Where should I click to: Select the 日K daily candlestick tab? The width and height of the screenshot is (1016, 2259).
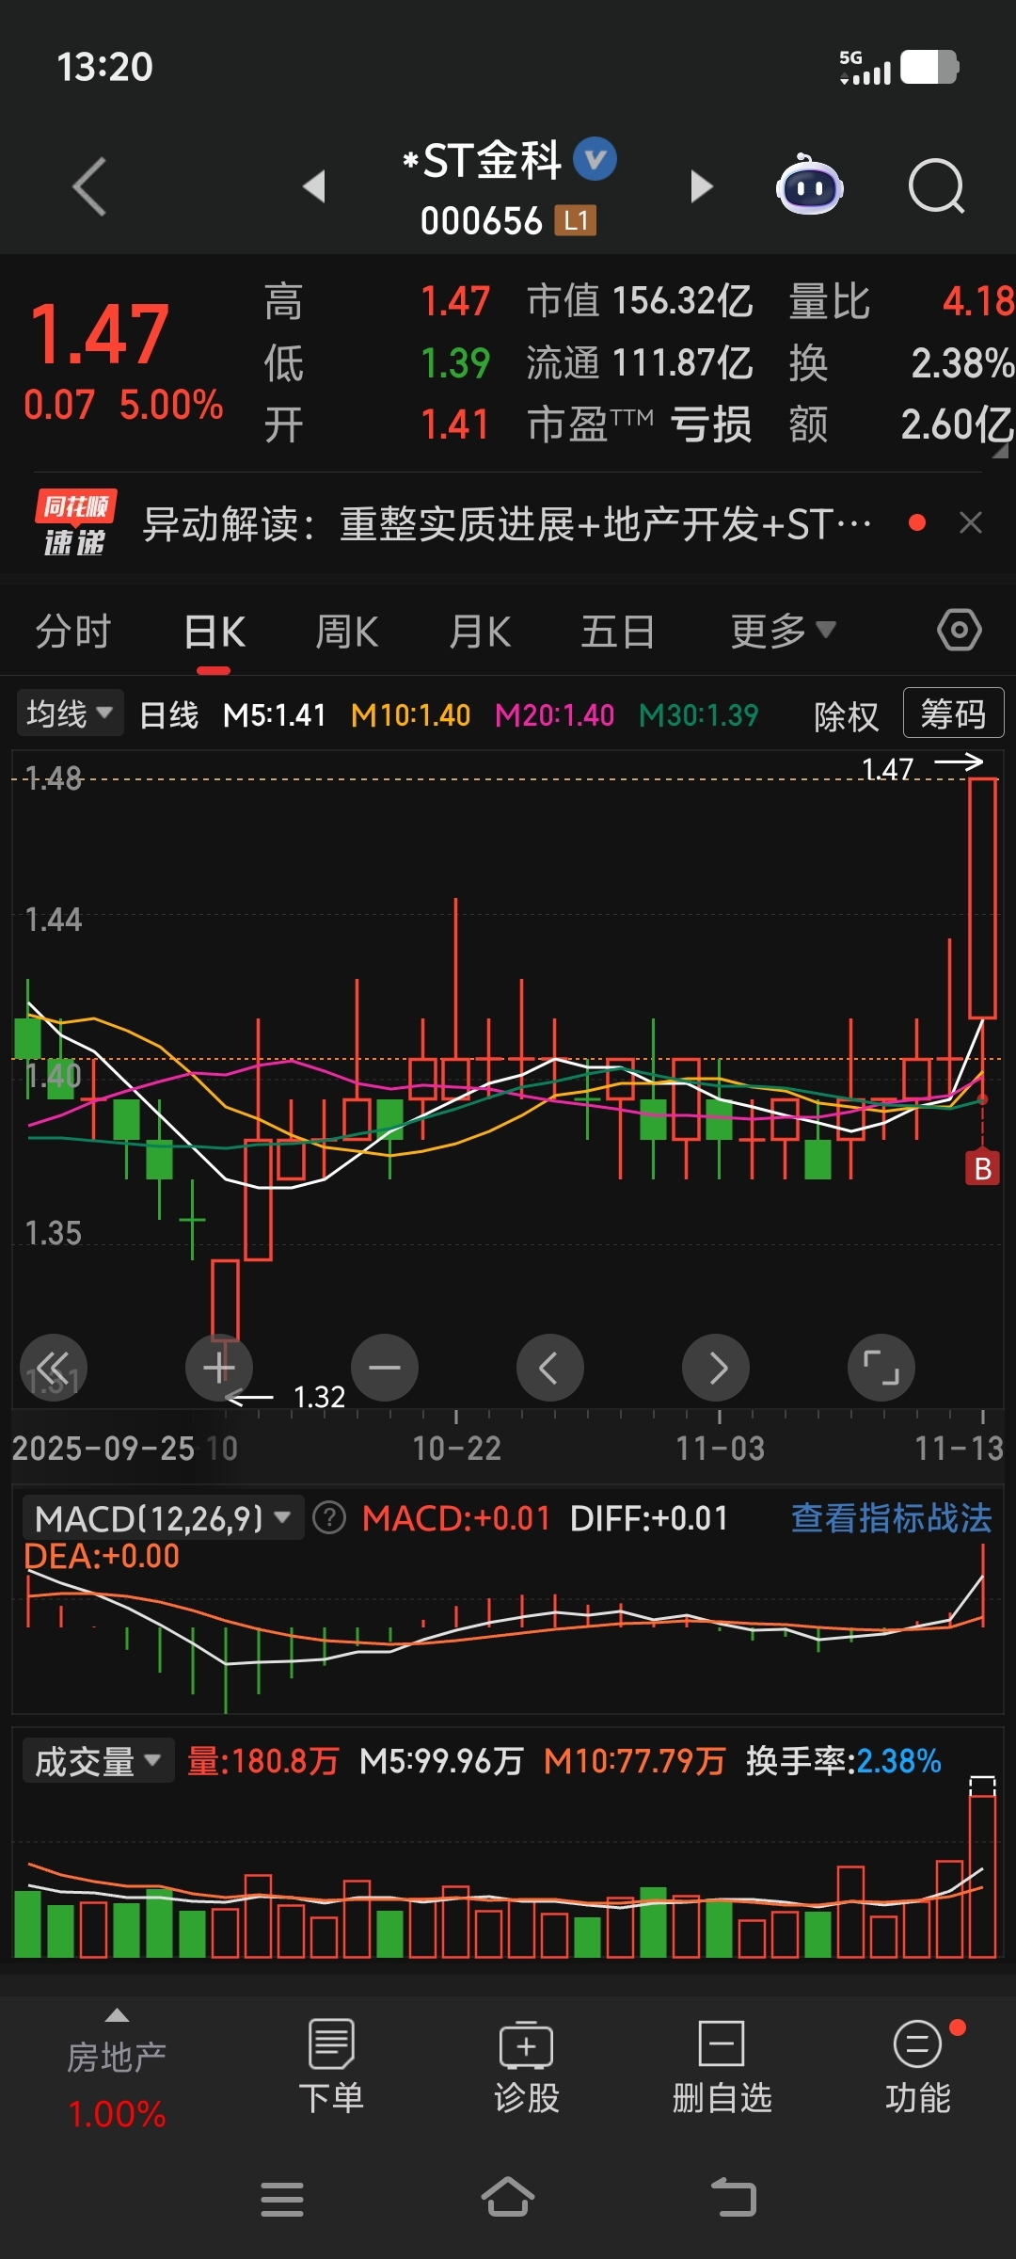(214, 631)
